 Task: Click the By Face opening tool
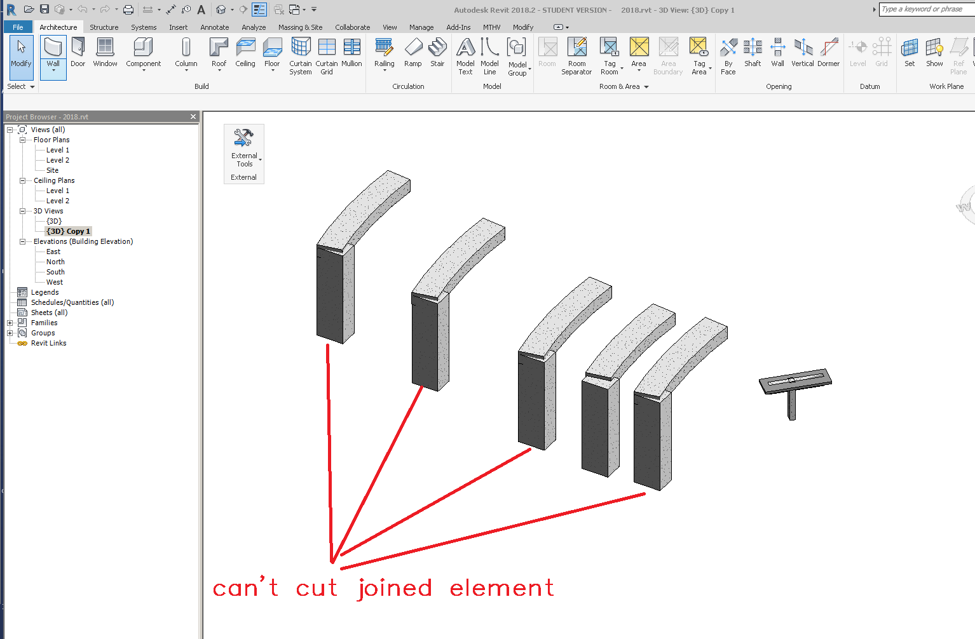point(728,56)
